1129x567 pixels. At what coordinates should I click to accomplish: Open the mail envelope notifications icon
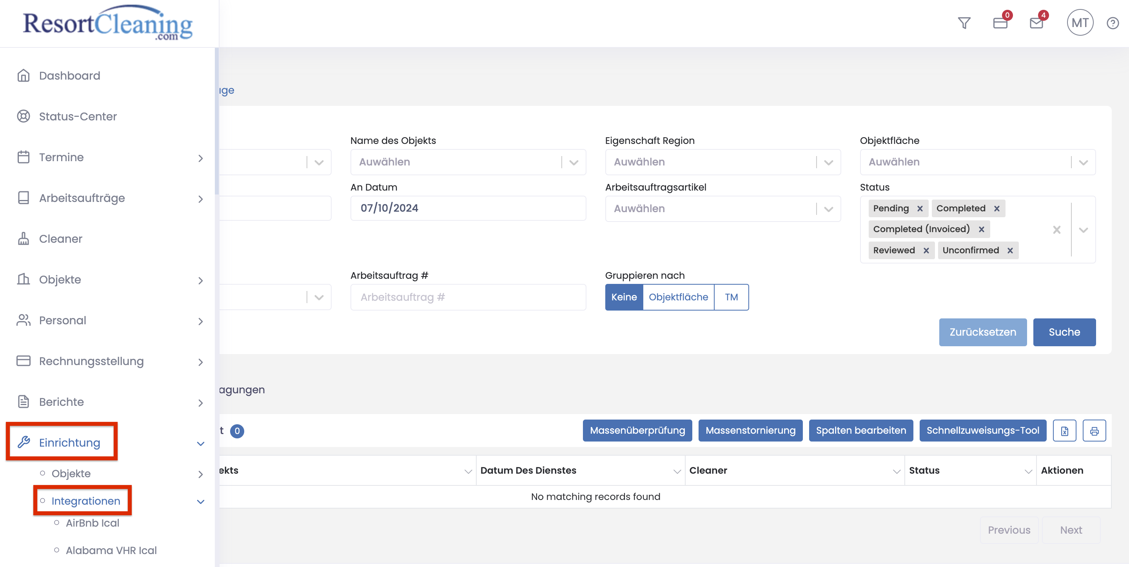tap(1036, 23)
